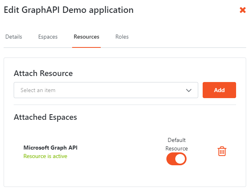Screen dimensions: 251x193
Task: Switch to the Details tab
Action: [14, 37]
